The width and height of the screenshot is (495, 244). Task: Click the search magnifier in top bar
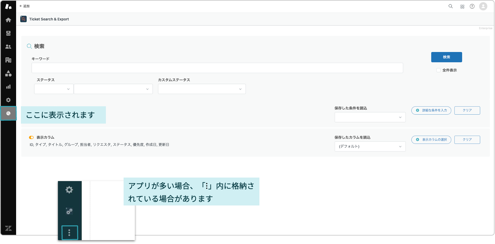coord(451,6)
